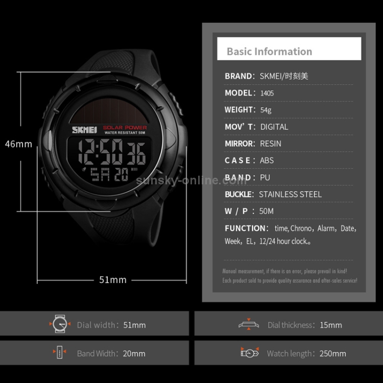The image size is (383, 383).
Task: Click the 12:50 time digits
Action: (101, 152)
